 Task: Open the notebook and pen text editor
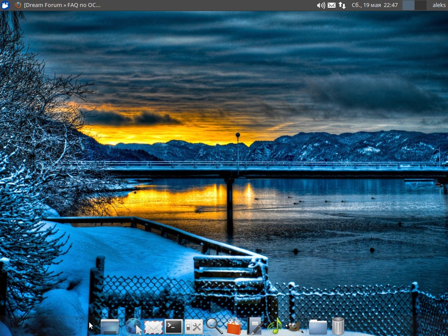[x=255, y=326]
